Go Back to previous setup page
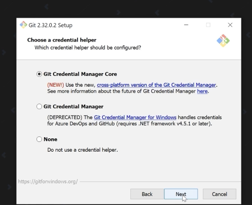This screenshot has width=252, height=205. pyautogui.click(x=147, y=194)
